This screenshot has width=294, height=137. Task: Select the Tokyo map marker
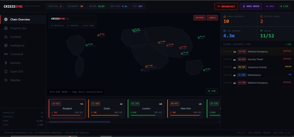point(199,38)
